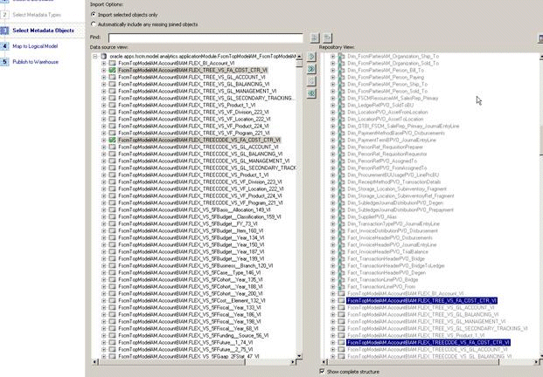Select FLEX_TREE_VS_GL_MANAGEMENT_VI row in data source view
This screenshot has height=377, width=543.
pyautogui.click(x=198, y=92)
